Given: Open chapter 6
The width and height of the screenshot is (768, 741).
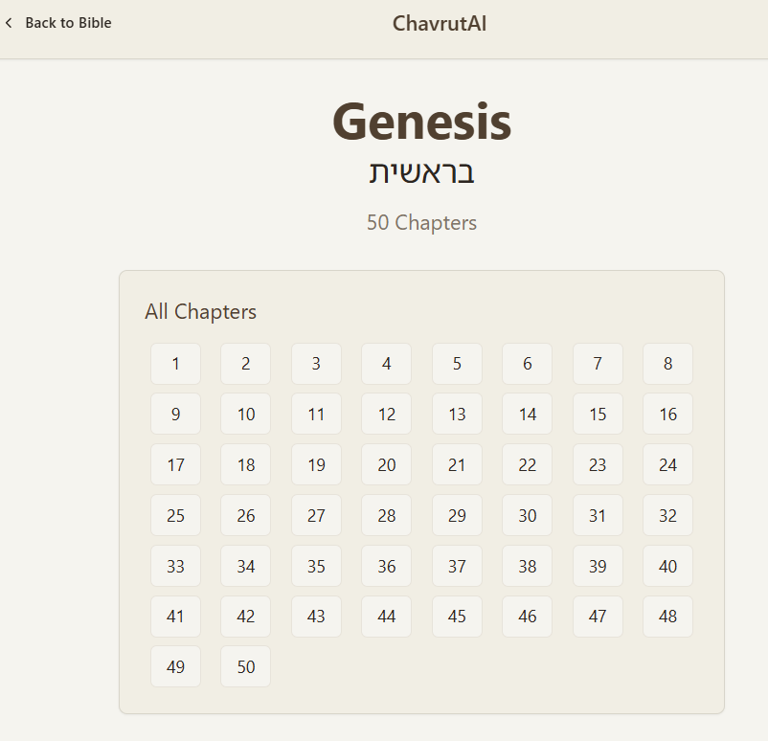Looking at the screenshot, I should click(527, 364).
